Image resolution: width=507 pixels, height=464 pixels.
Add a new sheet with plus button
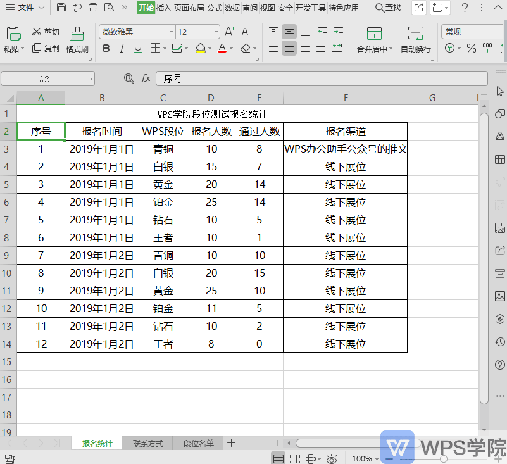click(x=231, y=442)
